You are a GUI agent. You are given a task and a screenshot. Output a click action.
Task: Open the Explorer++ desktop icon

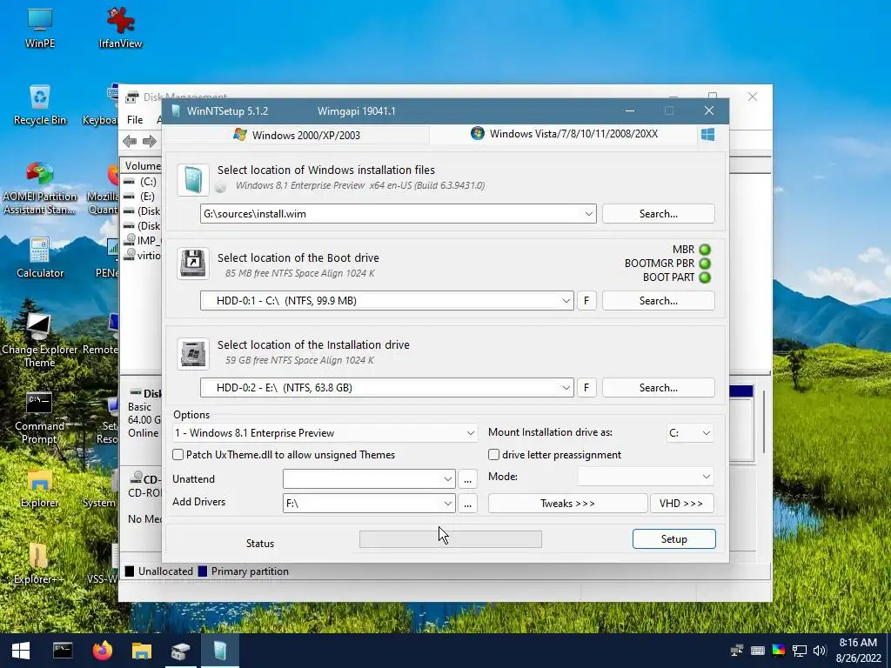click(x=39, y=564)
